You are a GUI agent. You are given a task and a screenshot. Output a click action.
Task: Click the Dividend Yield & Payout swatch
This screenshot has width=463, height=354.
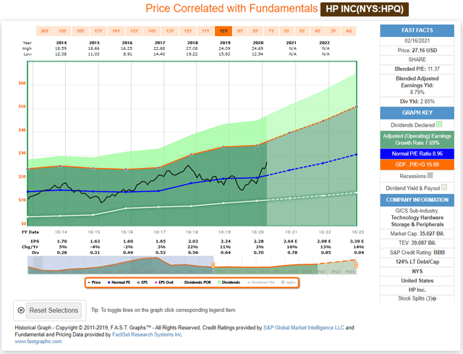click(443, 187)
